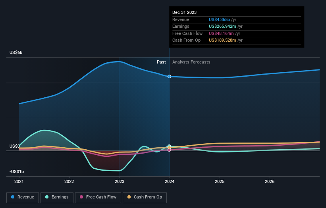Image resolution: width=326 pixels, height=208 pixels.
Task: Click the Cash From Op label in tooltip
Action: pos(187,40)
